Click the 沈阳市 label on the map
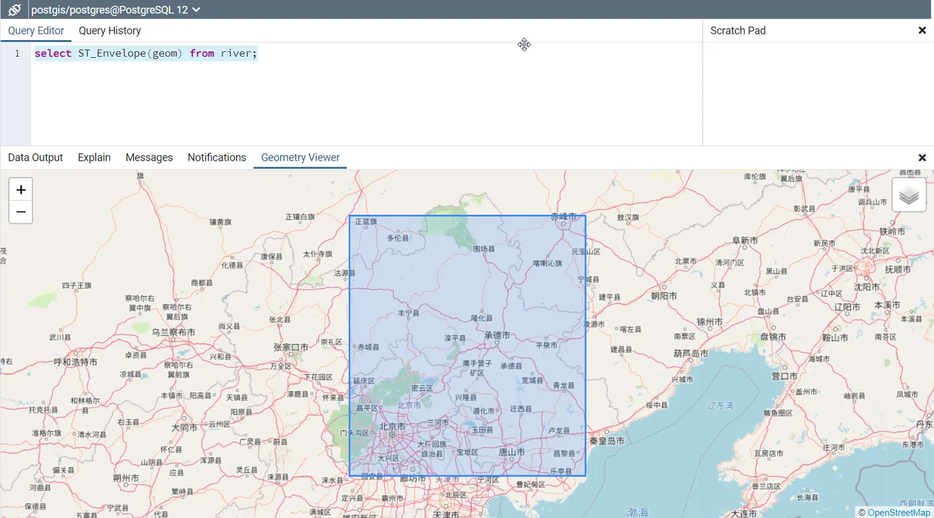This screenshot has height=518, width=934. coord(867,287)
